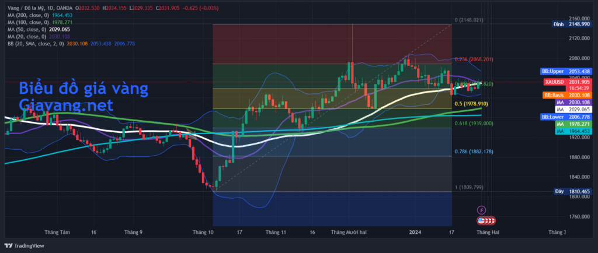598x253 pixels.
Task: Select the MA (100, close, 0) legend
Action: [x=26, y=22]
